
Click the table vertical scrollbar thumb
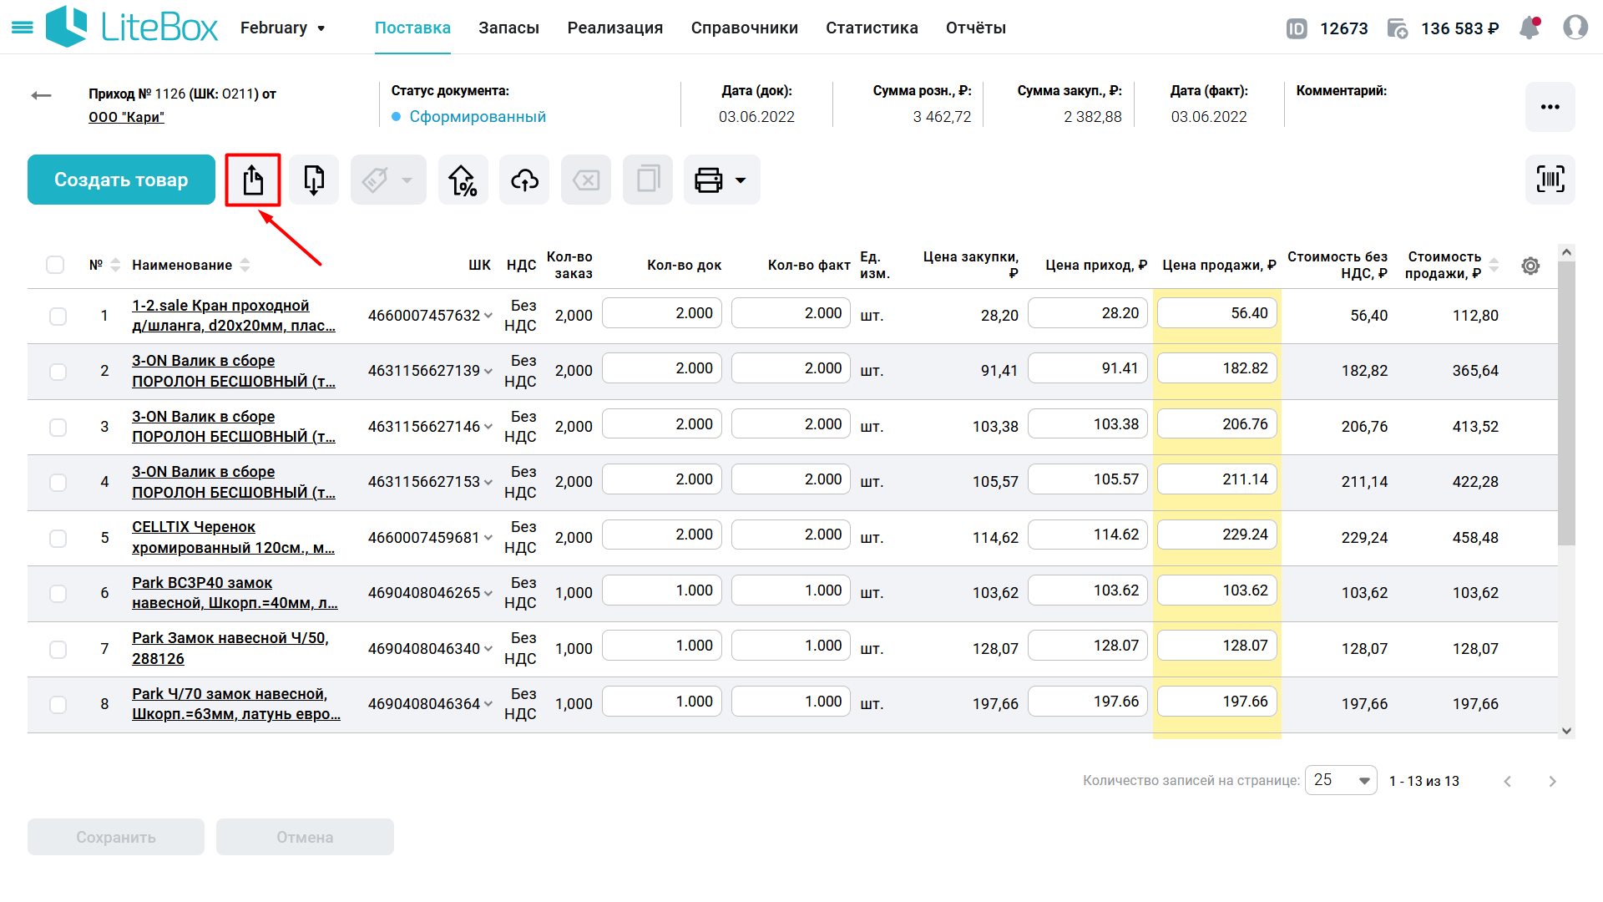1566,403
